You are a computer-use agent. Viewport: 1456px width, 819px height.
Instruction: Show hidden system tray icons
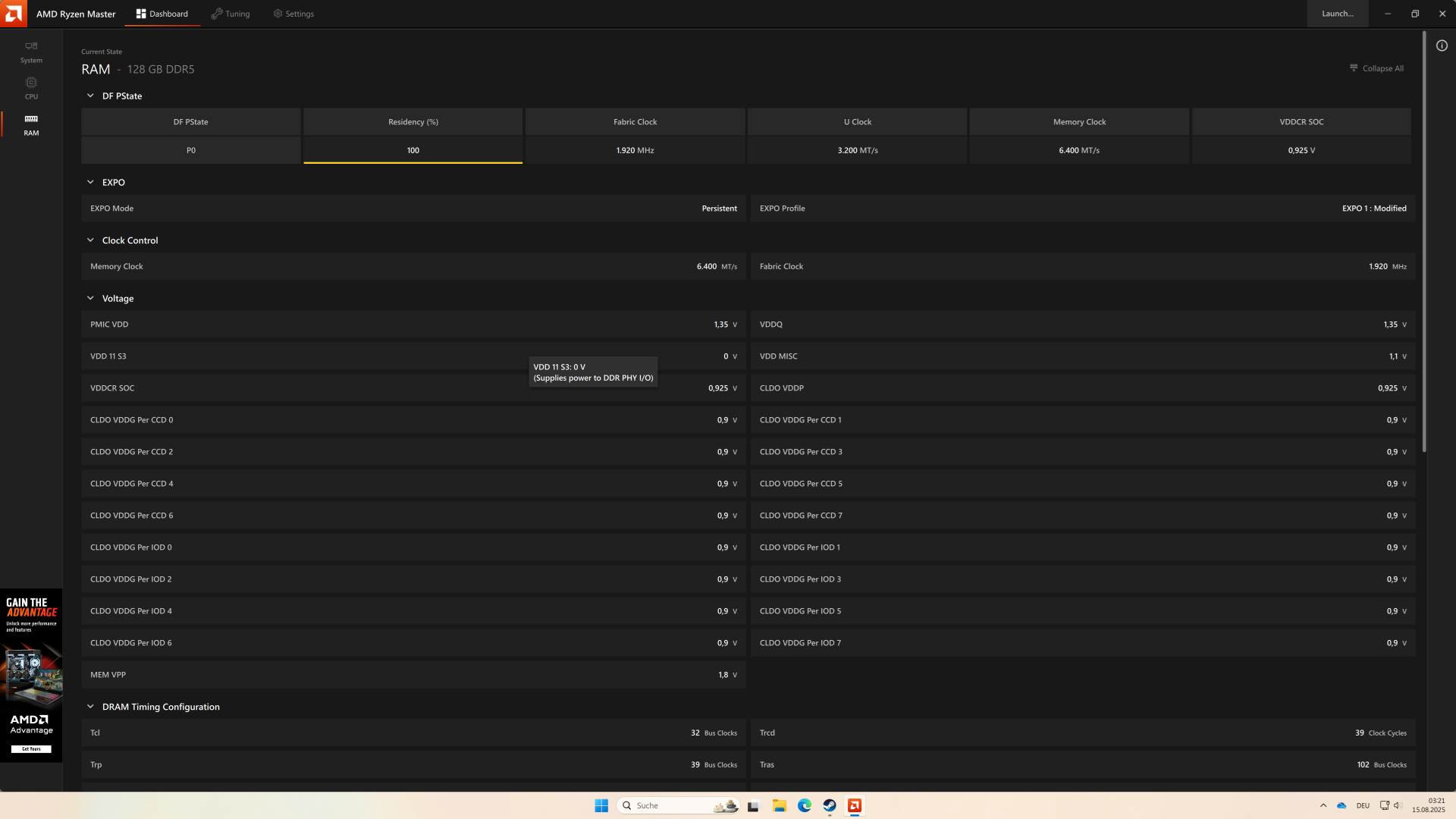click(x=1323, y=805)
